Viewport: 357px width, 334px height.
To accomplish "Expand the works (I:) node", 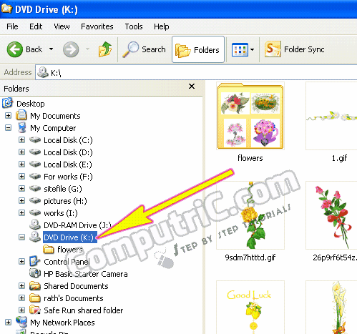I will coord(21,213).
